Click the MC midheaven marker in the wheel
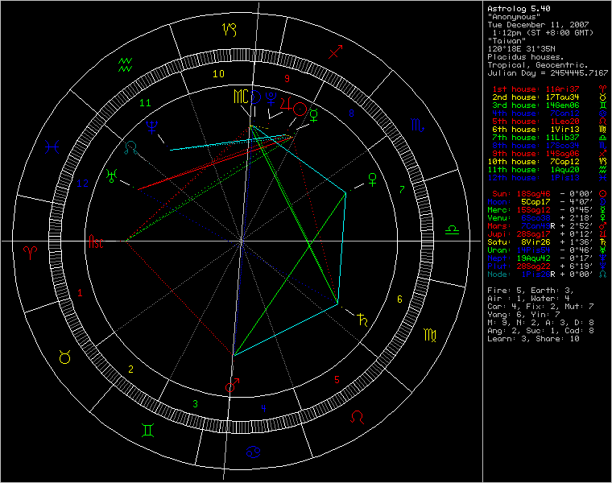This screenshot has width=612, height=483. tap(241, 97)
